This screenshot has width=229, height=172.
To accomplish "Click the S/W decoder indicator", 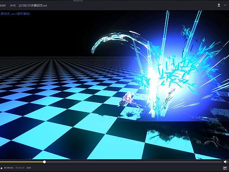I will [x=29, y=168].
